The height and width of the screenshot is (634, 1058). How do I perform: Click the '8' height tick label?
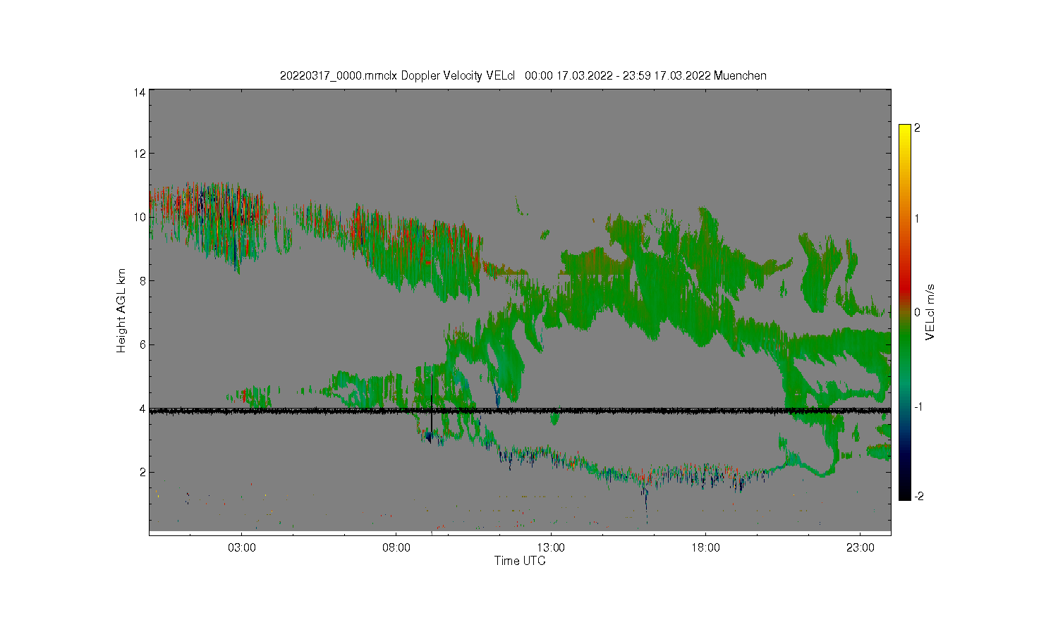coord(142,281)
